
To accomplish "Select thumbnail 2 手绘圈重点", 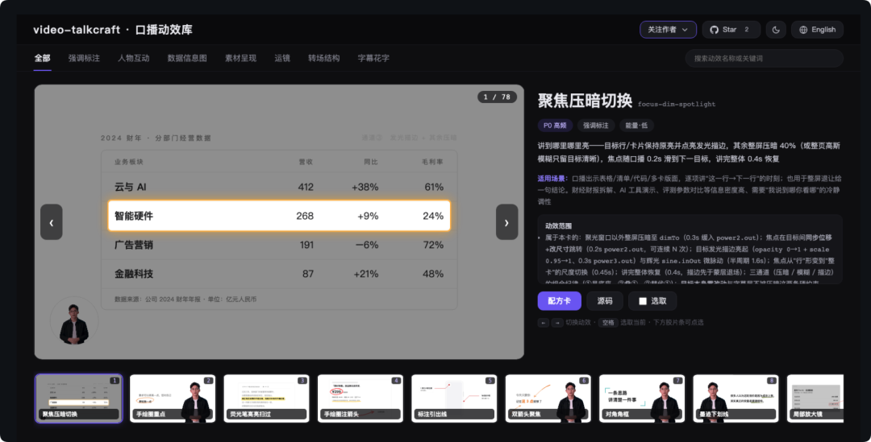I will pos(173,399).
